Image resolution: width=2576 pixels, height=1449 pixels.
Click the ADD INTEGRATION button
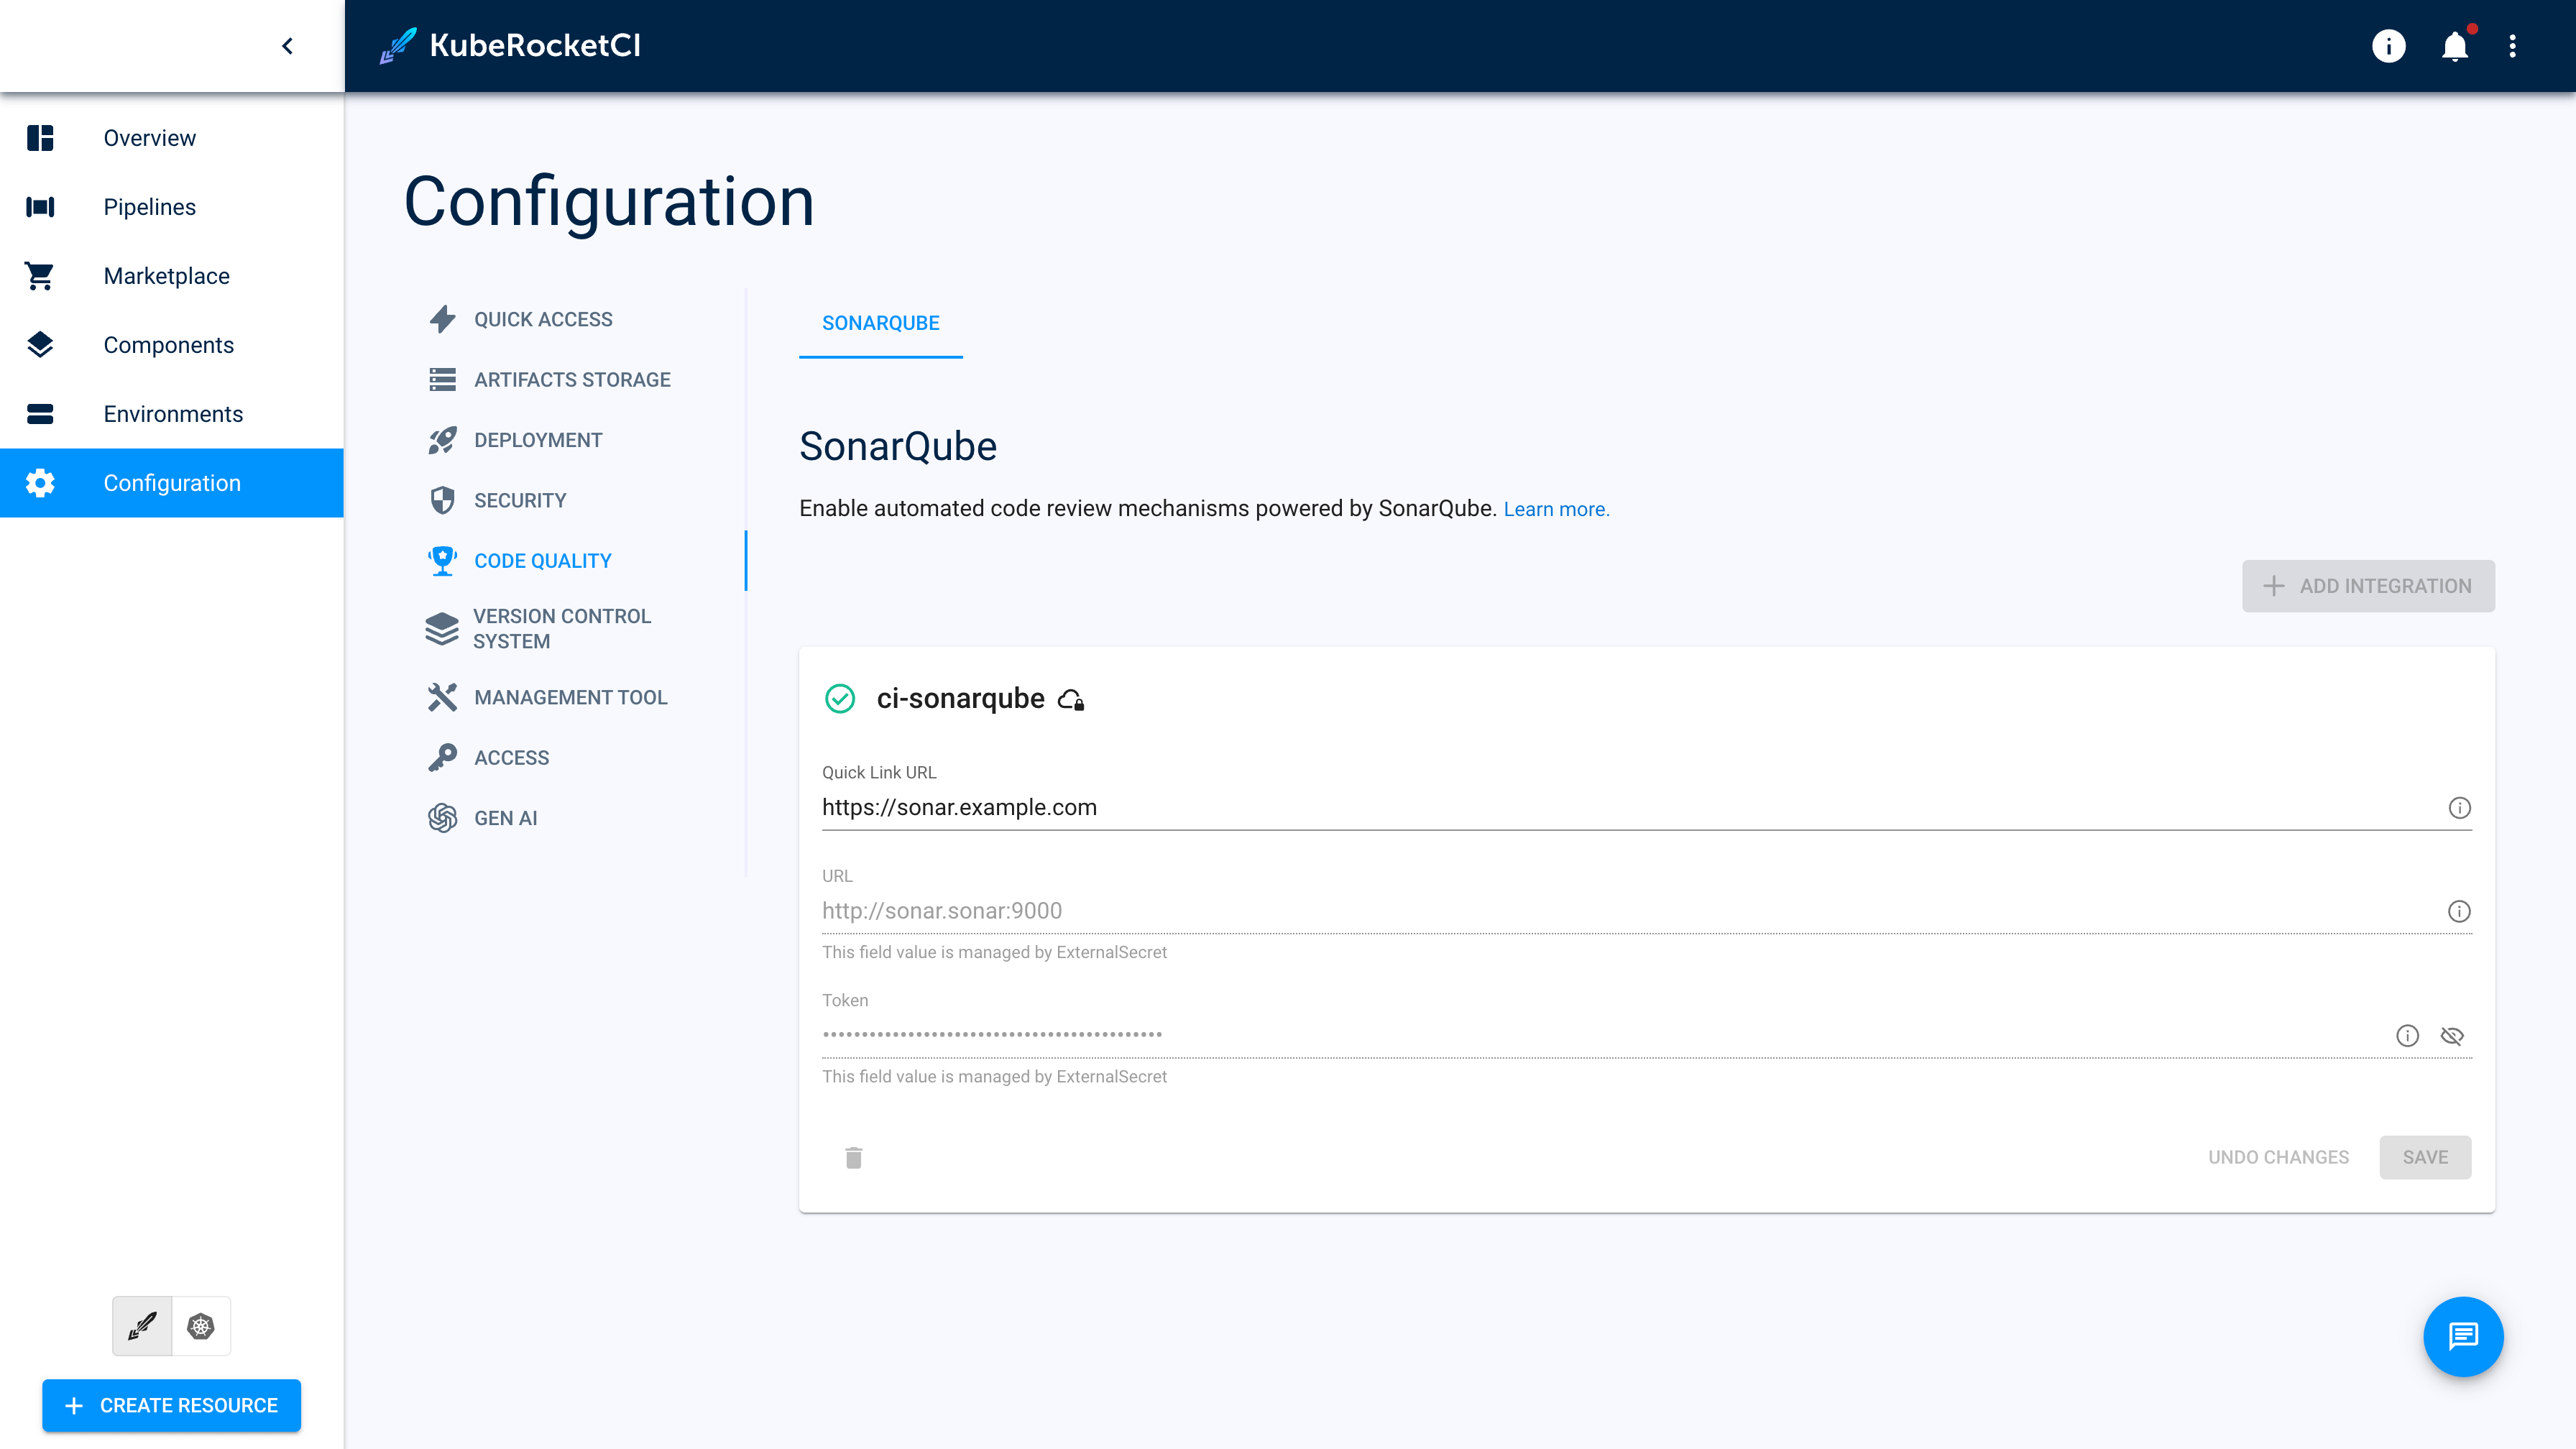coord(2368,586)
